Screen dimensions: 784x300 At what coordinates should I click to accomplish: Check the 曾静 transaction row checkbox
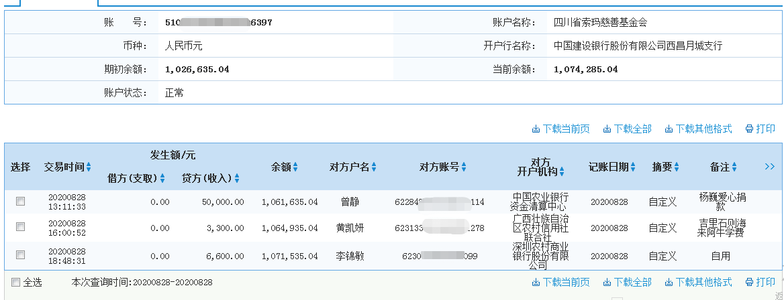point(21,202)
